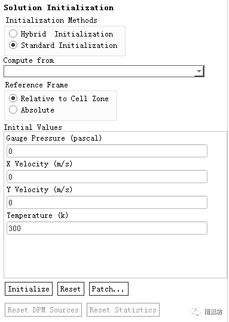Click the Initialize button

tap(29, 288)
